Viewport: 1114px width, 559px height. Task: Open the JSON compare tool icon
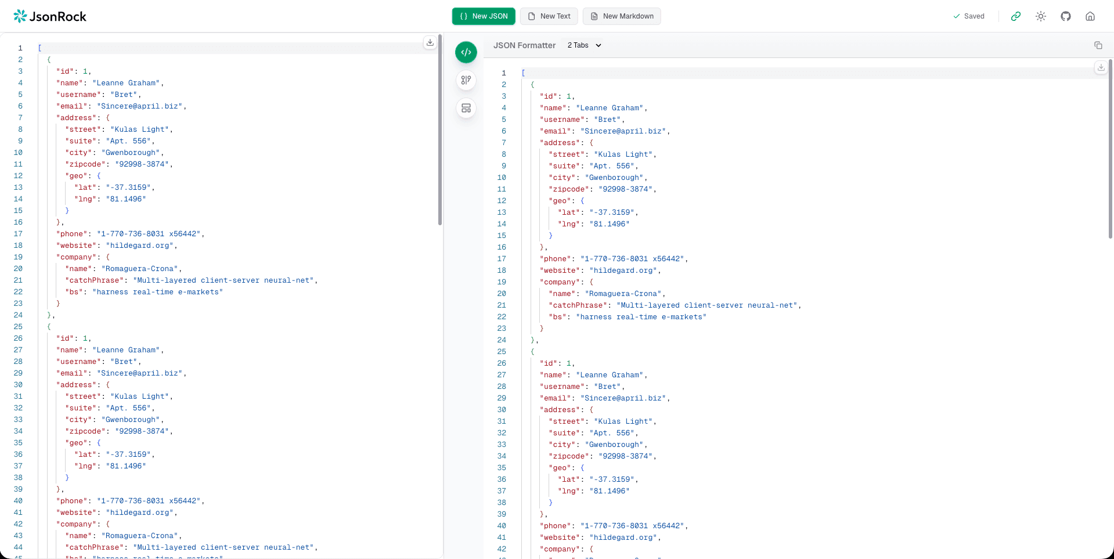click(x=466, y=80)
